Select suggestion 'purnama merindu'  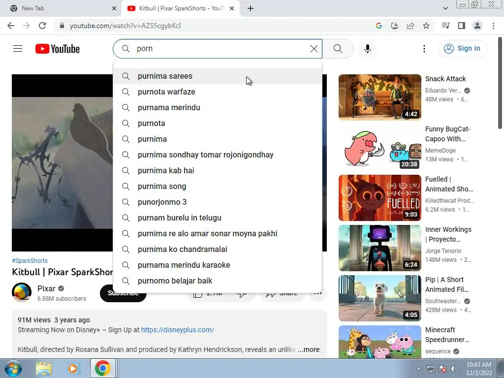(x=217, y=108)
